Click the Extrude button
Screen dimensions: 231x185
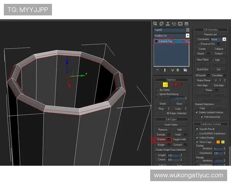161,135
